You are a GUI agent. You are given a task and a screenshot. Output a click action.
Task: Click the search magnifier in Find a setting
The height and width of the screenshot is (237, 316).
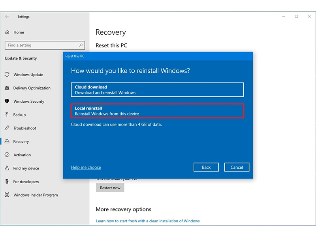(81, 45)
